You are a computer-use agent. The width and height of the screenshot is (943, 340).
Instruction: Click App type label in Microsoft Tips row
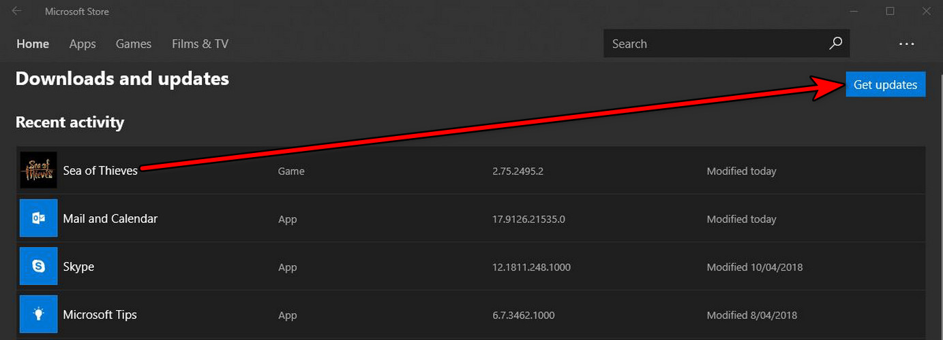pyautogui.click(x=288, y=316)
